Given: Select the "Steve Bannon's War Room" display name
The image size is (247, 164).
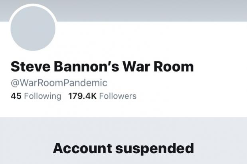Looking at the screenshot, I should pyautogui.click(x=102, y=66).
